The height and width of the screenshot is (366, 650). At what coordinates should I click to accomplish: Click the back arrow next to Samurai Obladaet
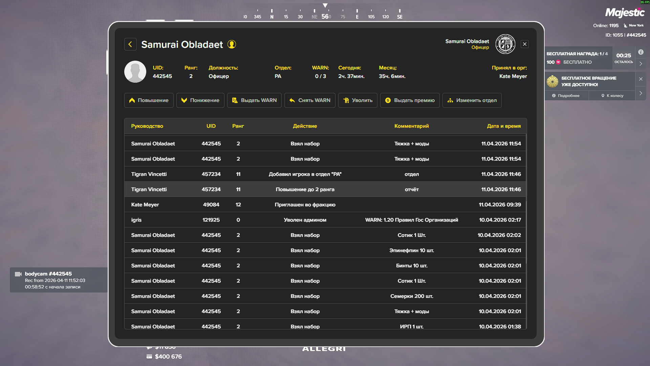pos(130,44)
